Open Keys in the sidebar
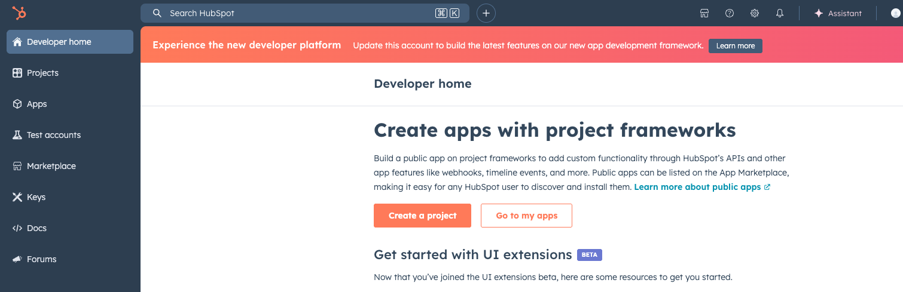 pos(36,197)
